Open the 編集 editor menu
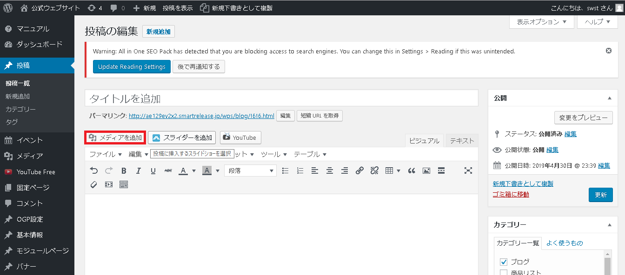The height and width of the screenshot is (275, 625). tap(139, 154)
